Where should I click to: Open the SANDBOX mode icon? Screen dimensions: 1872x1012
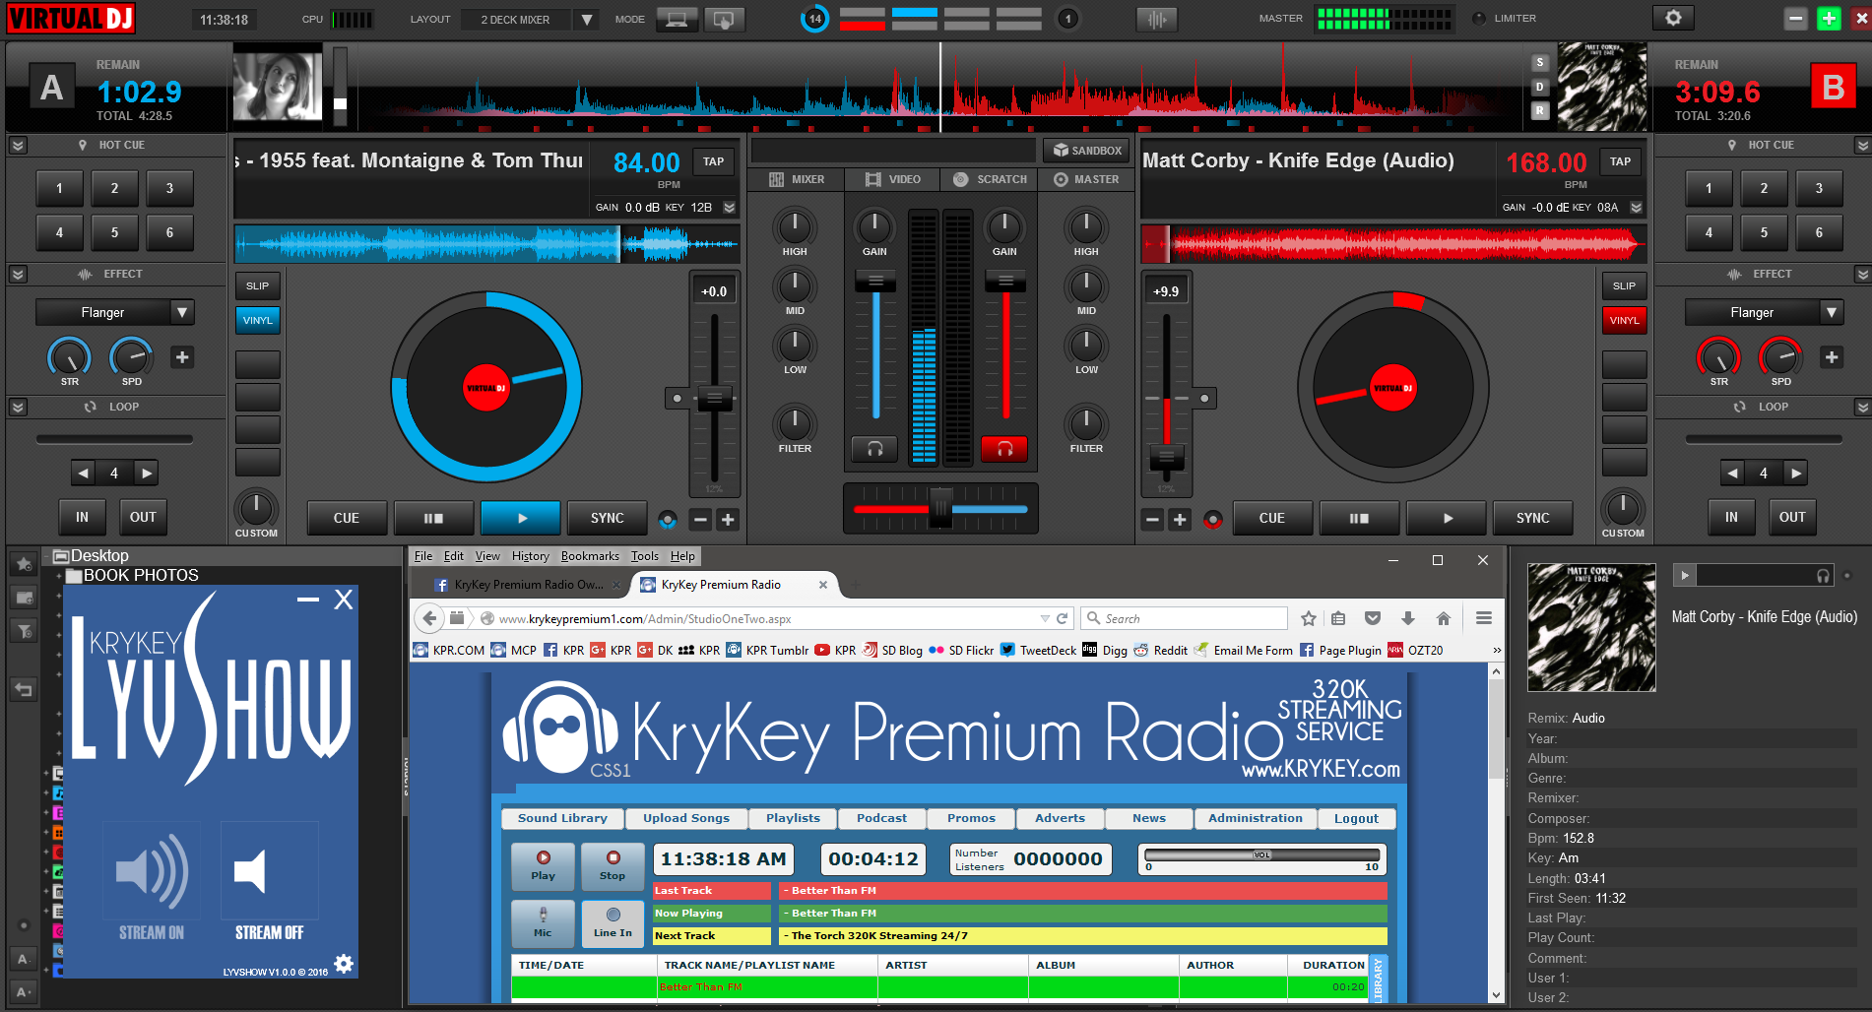click(1084, 150)
